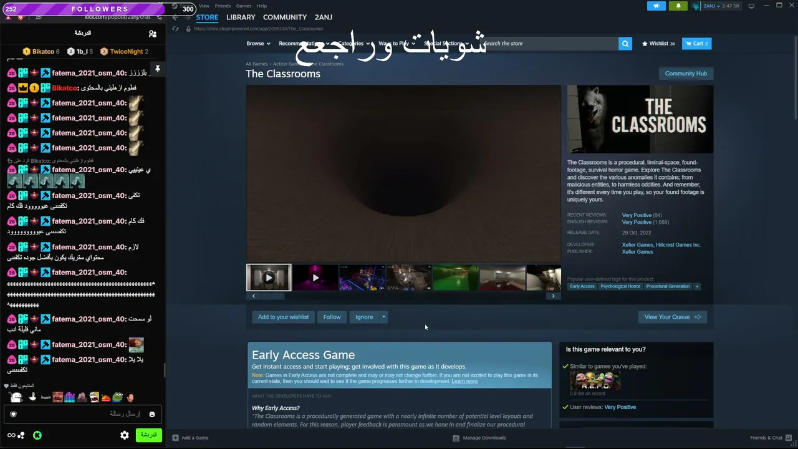Image resolution: width=798 pixels, height=449 pixels.
Task: Click the Search the store field
Action: [x=550, y=44]
